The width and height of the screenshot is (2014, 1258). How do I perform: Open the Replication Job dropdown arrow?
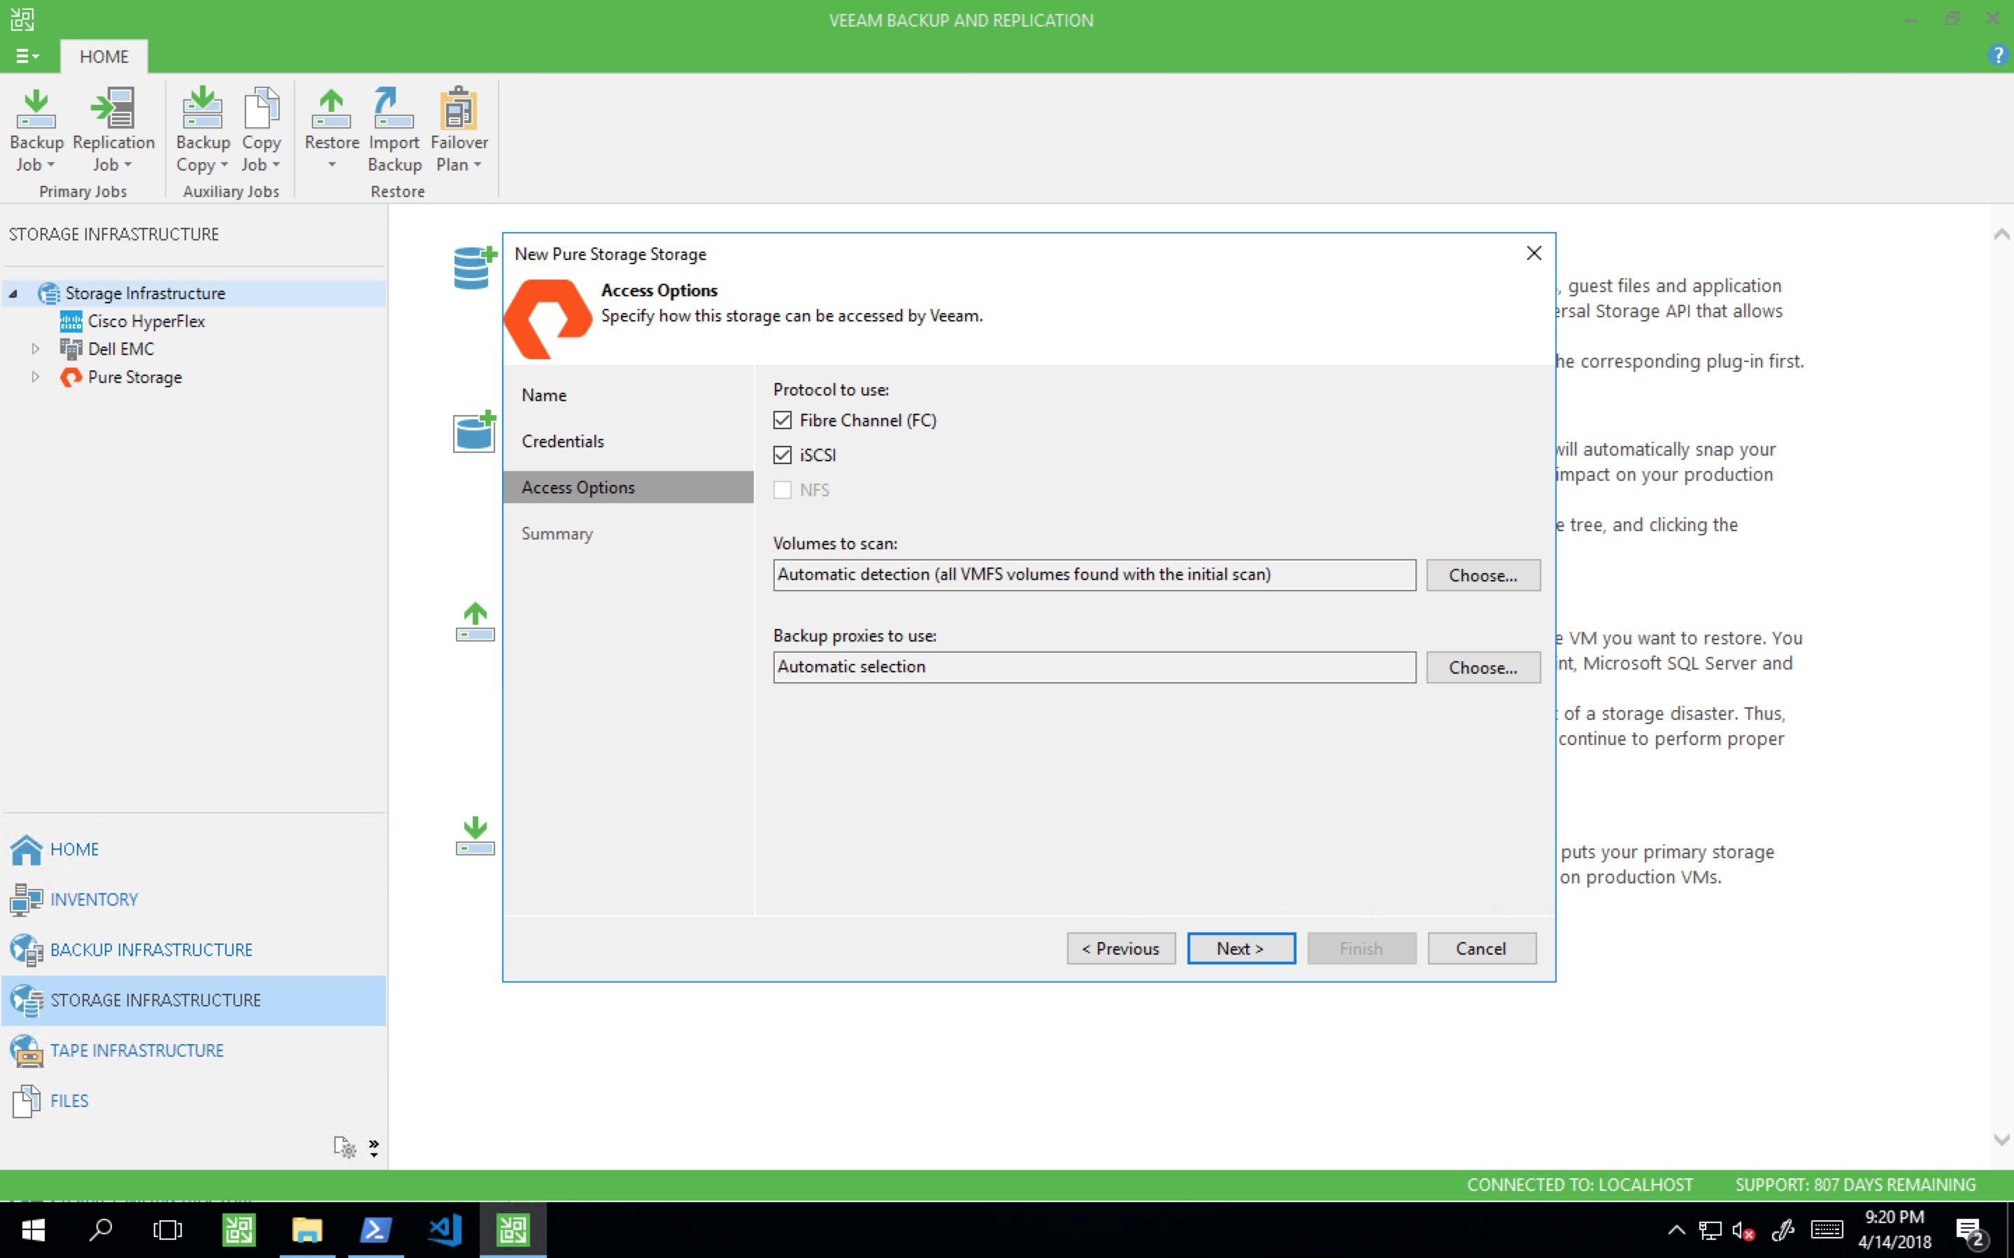[x=127, y=165]
